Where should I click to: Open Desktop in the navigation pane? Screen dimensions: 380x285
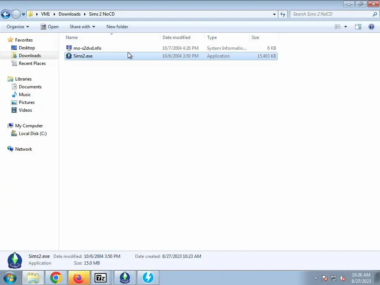click(x=27, y=48)
